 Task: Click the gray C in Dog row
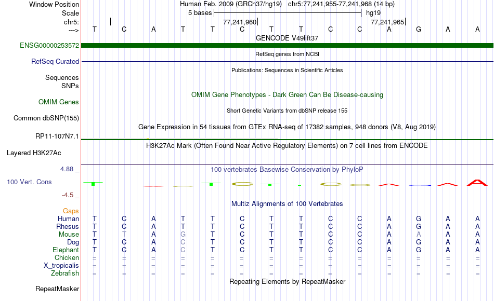coord(183,242)
